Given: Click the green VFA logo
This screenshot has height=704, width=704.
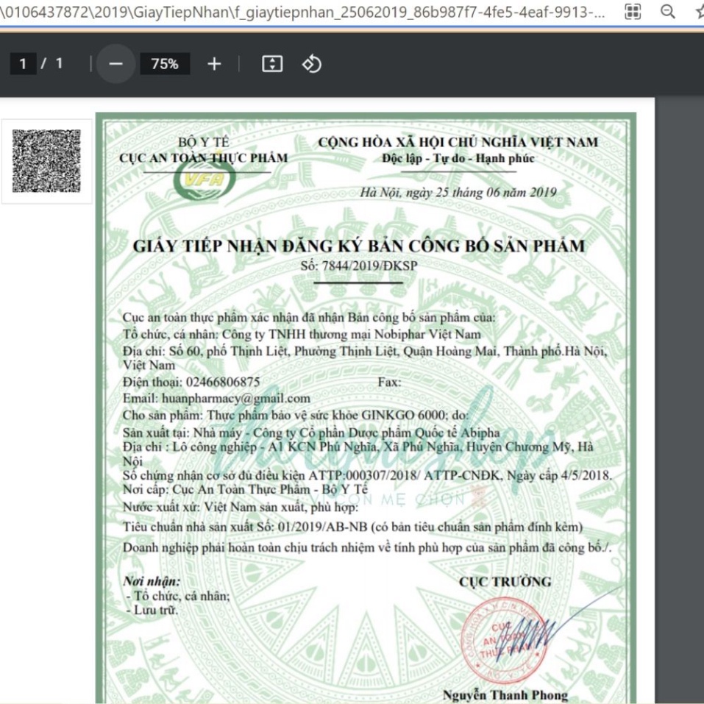Looking at the screenshot, I should point(200,180).
